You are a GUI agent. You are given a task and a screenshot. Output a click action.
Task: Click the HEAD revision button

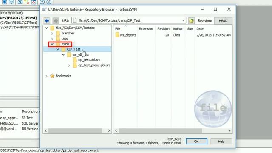[223, 21]
